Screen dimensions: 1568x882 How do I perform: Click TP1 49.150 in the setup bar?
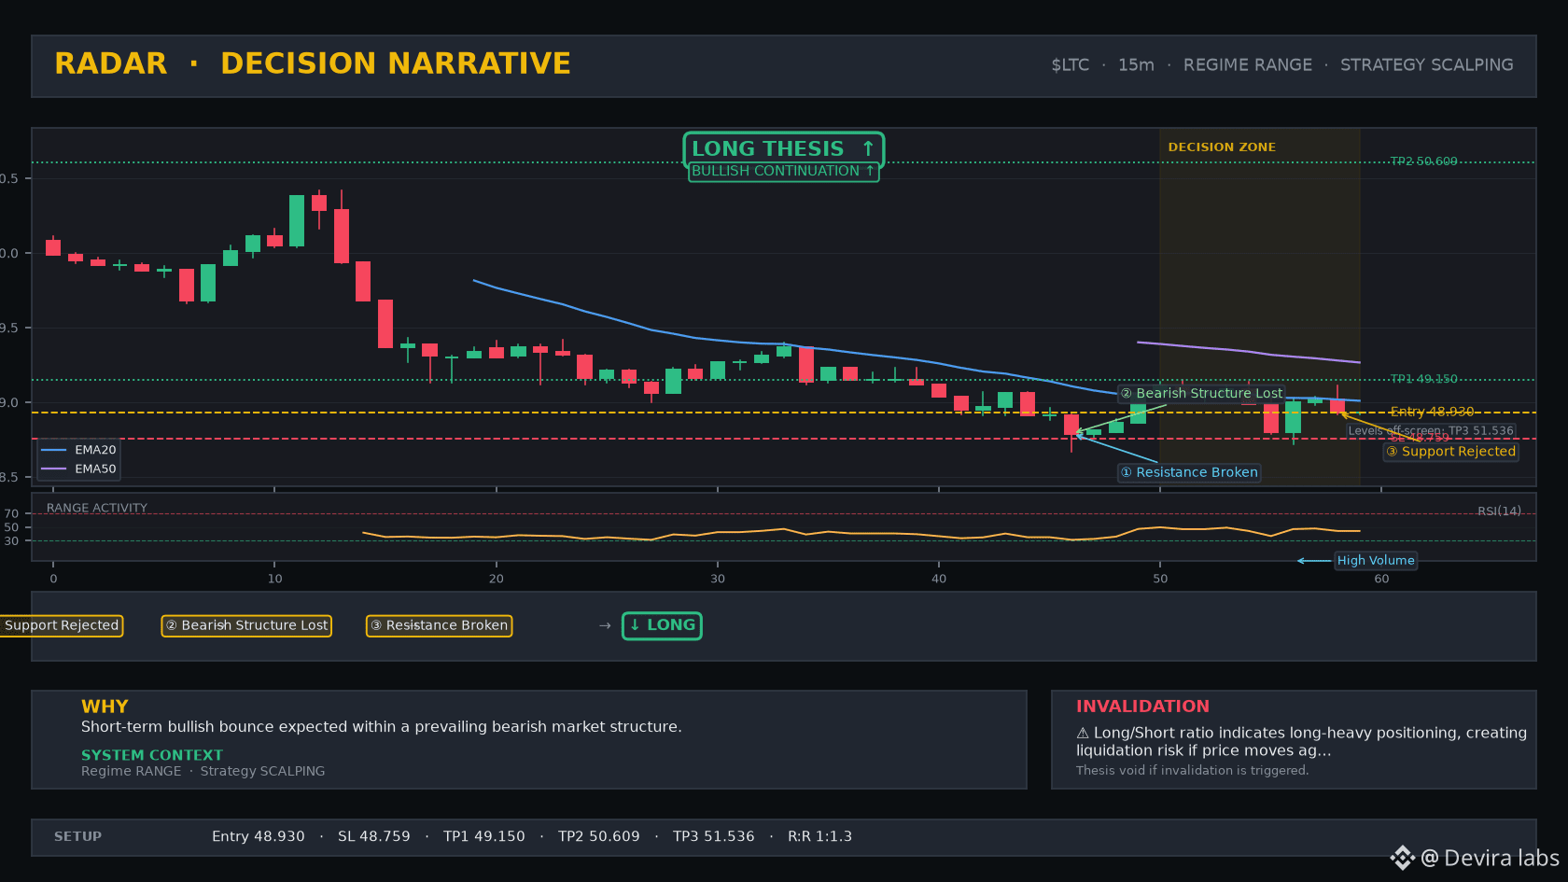click(x=484, y=837)
